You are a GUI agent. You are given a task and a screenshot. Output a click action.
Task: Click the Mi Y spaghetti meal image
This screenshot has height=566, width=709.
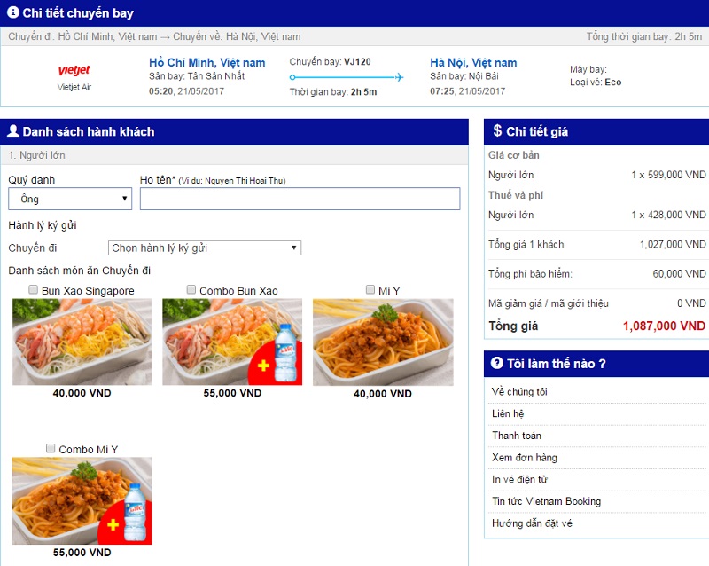coord(383,342)
